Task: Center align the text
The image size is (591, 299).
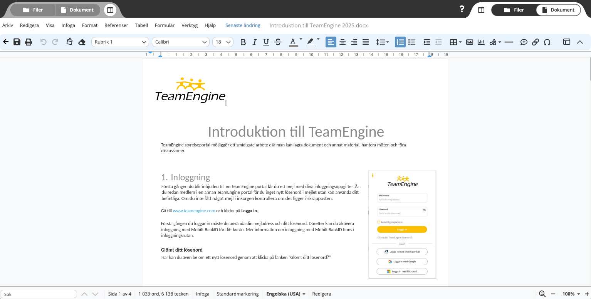Action: [x=343, y=42]
